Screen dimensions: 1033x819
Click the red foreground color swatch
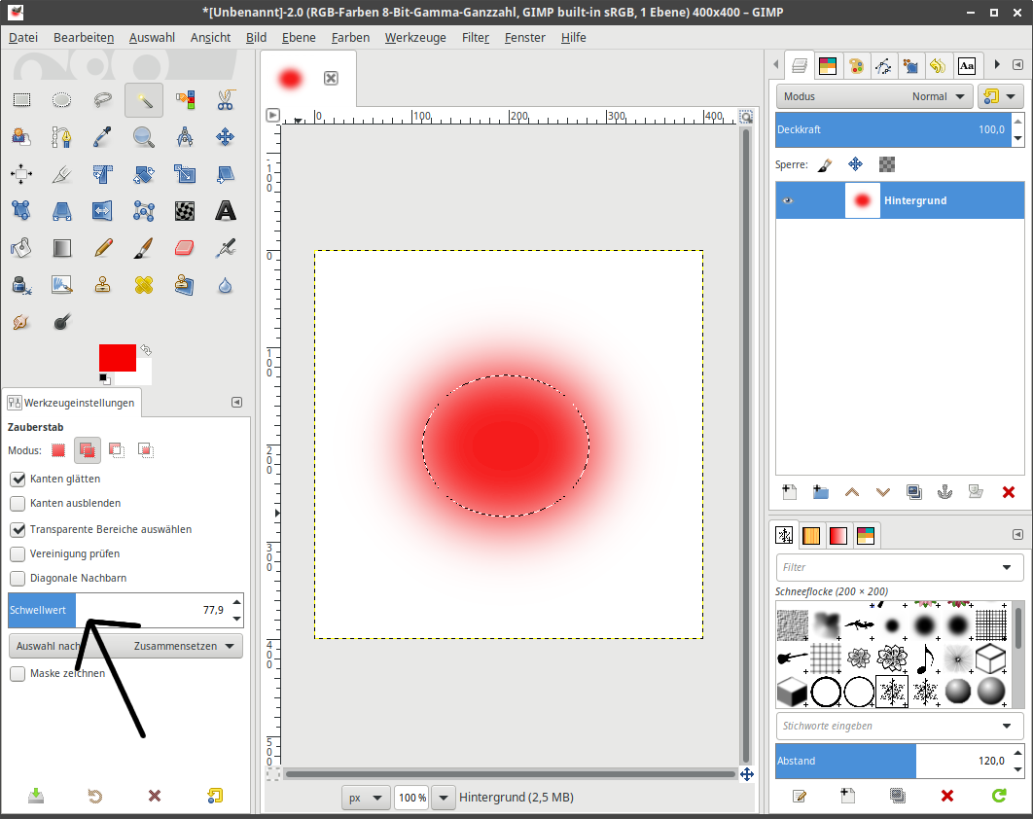[x=117, y=357]
